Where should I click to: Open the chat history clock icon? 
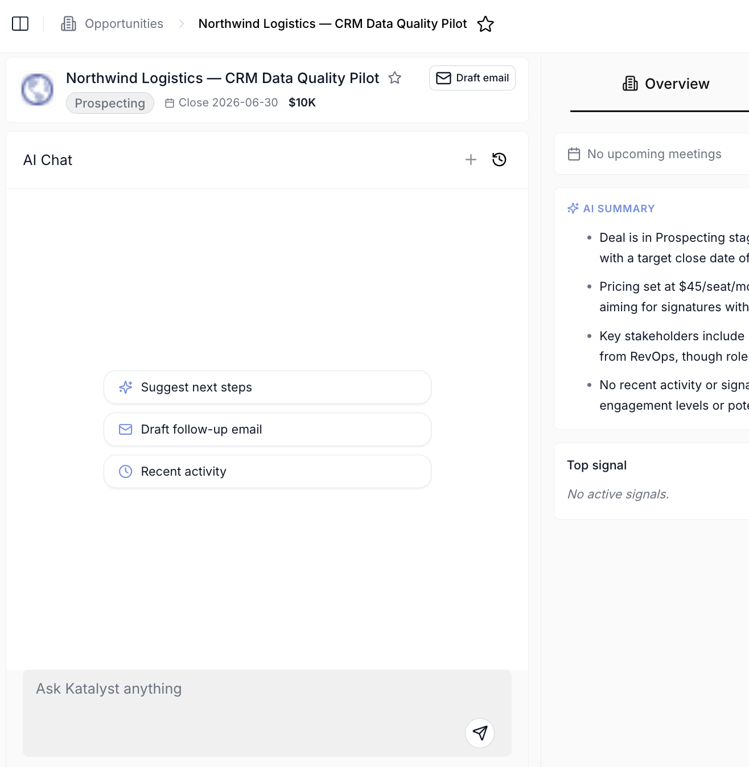click(499, 160)
